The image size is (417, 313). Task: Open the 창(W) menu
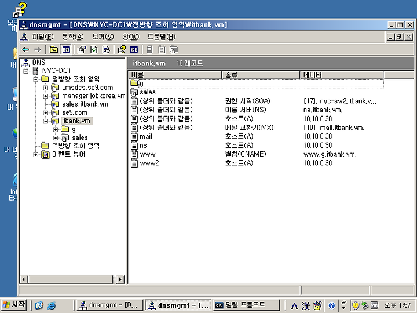point(130,37)
